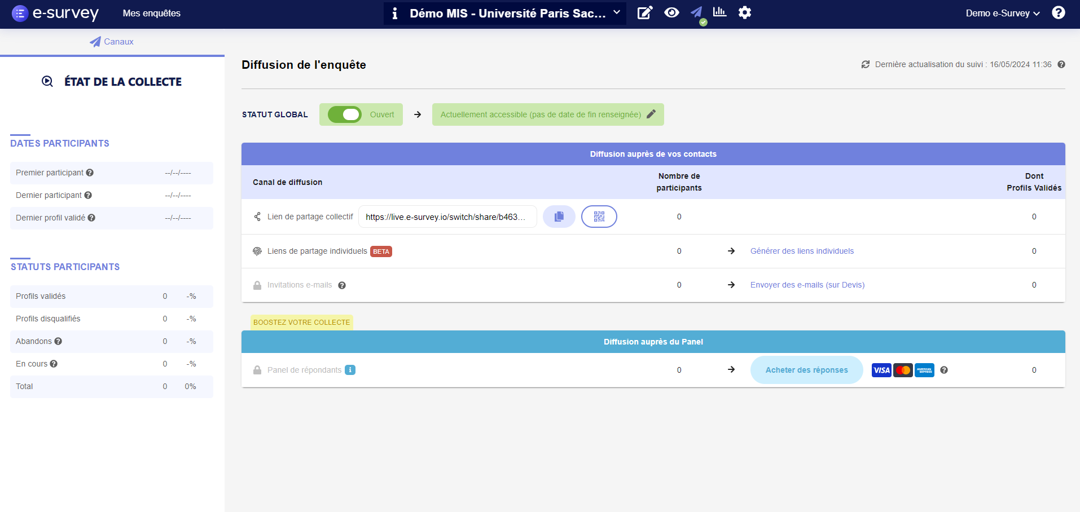Open Mes enquêtes
The image size is (1080, 512).
tap(151, 13)
